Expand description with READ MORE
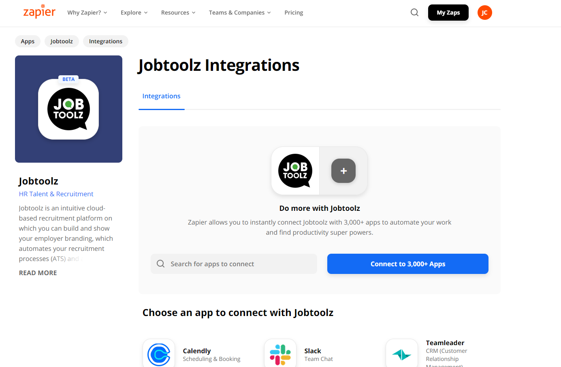This screenshot has width=561, height=367. [38, 273]
